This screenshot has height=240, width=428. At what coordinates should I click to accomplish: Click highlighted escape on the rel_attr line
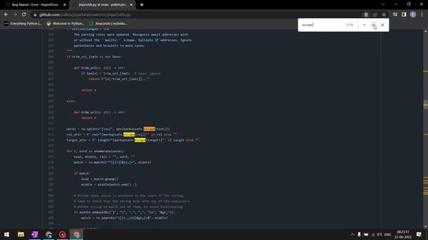tap(129, 135)
